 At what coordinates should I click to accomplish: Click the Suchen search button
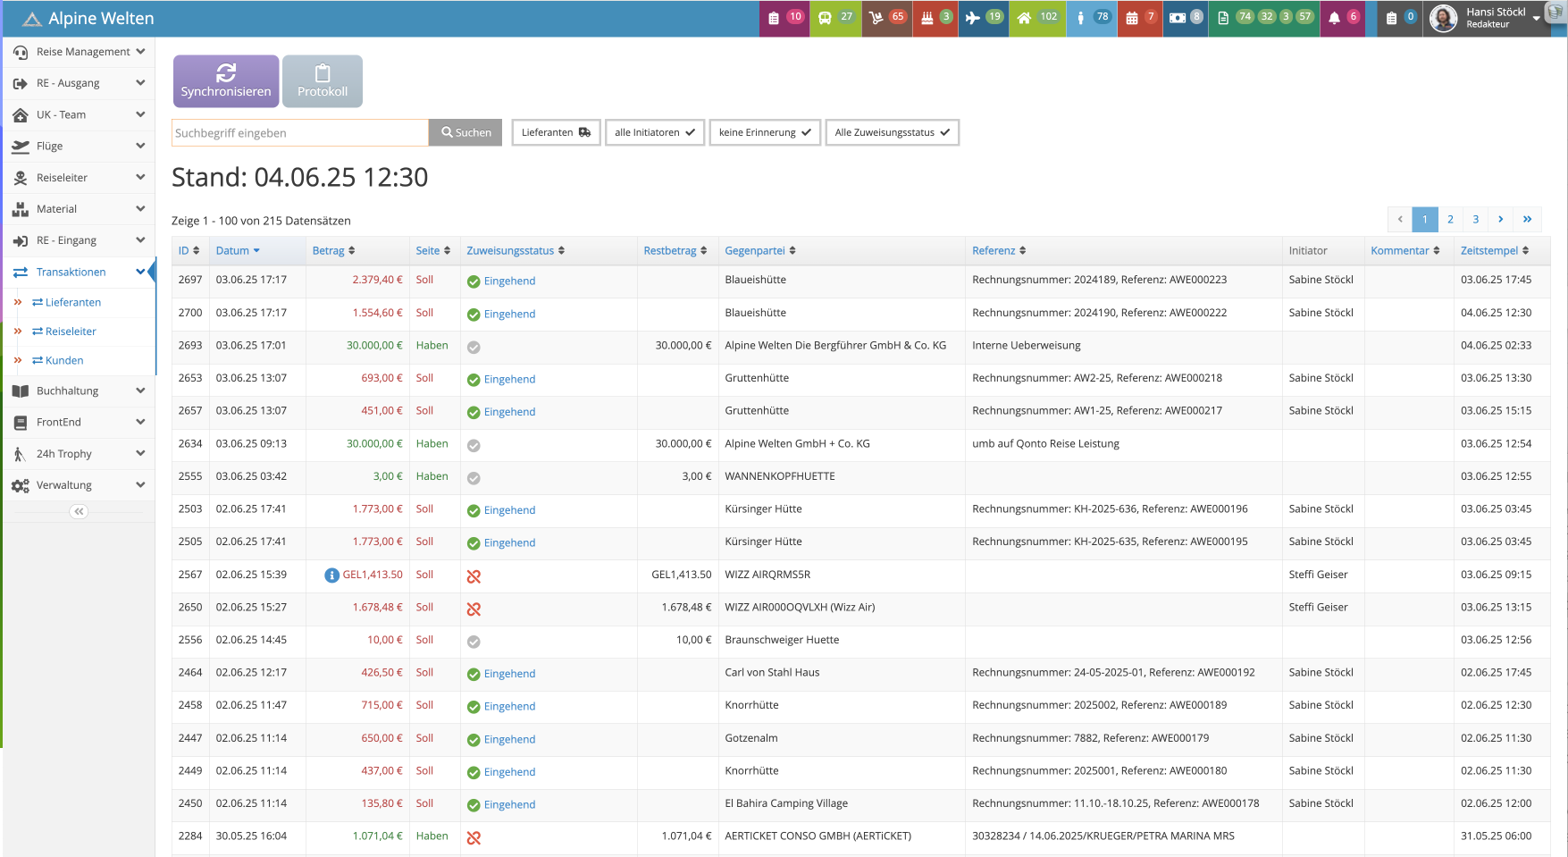(x=465, y=132)
